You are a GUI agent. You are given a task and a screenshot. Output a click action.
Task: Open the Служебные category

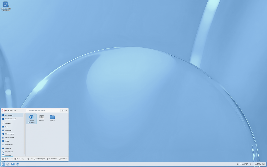12,152
